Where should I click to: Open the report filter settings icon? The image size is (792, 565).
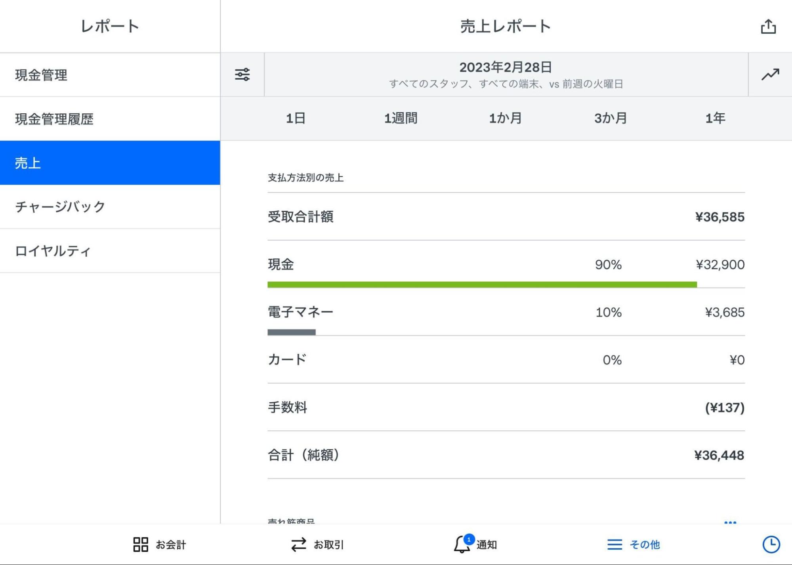242,74
